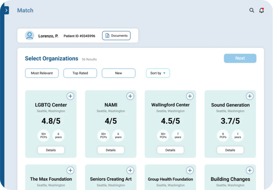The height and width of the screenshot is (190, 273).
Task: Add NAMI with its plus icon
Action: pyautogui.click(x=130, y=96)
